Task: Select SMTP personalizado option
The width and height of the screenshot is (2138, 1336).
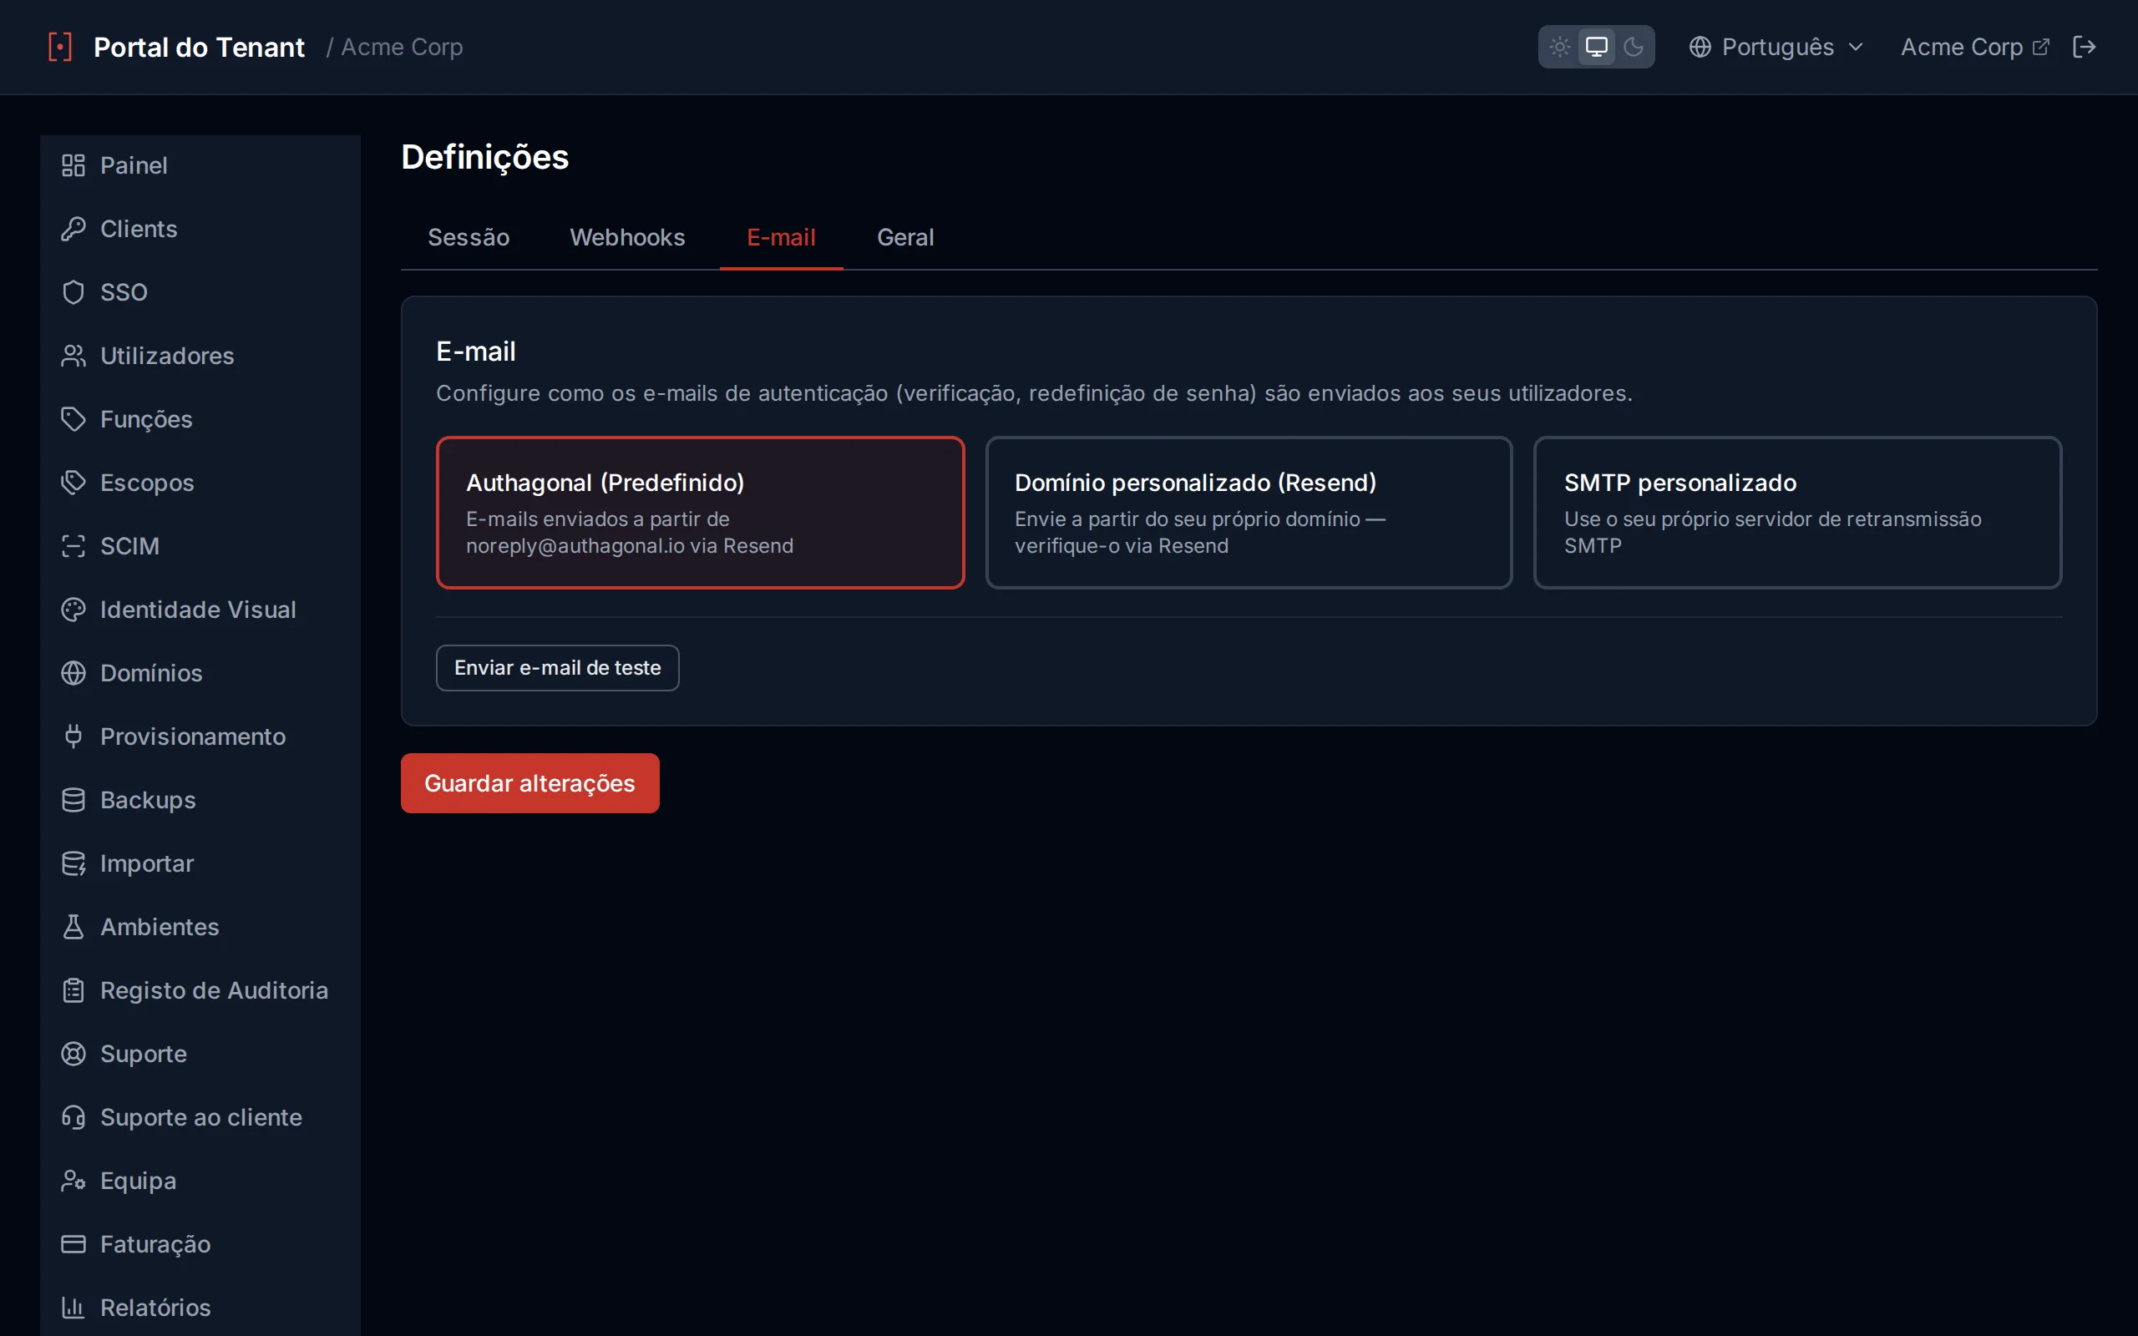Action: pyautogui.click(x=1797, y=513)
